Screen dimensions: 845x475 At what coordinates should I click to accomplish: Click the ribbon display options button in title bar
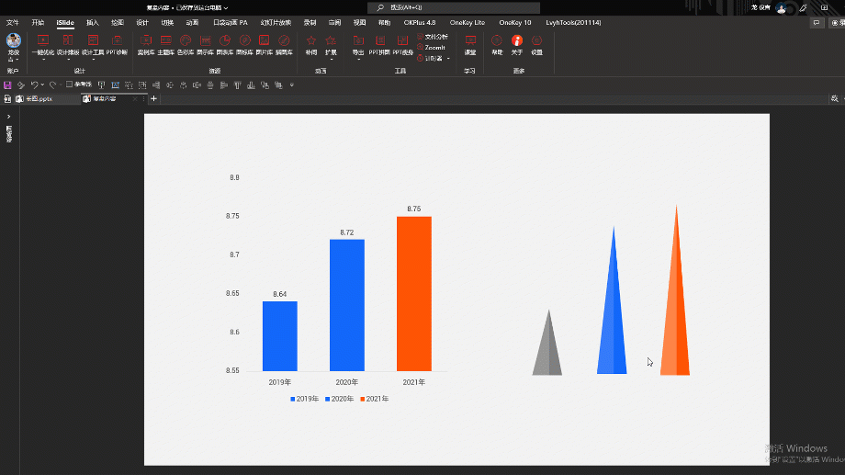[x=825, y=7]
